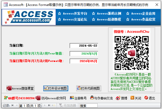Click the code view icon on 打开代码视图
This screenshot has height=109, width=162.
point(79,88)
